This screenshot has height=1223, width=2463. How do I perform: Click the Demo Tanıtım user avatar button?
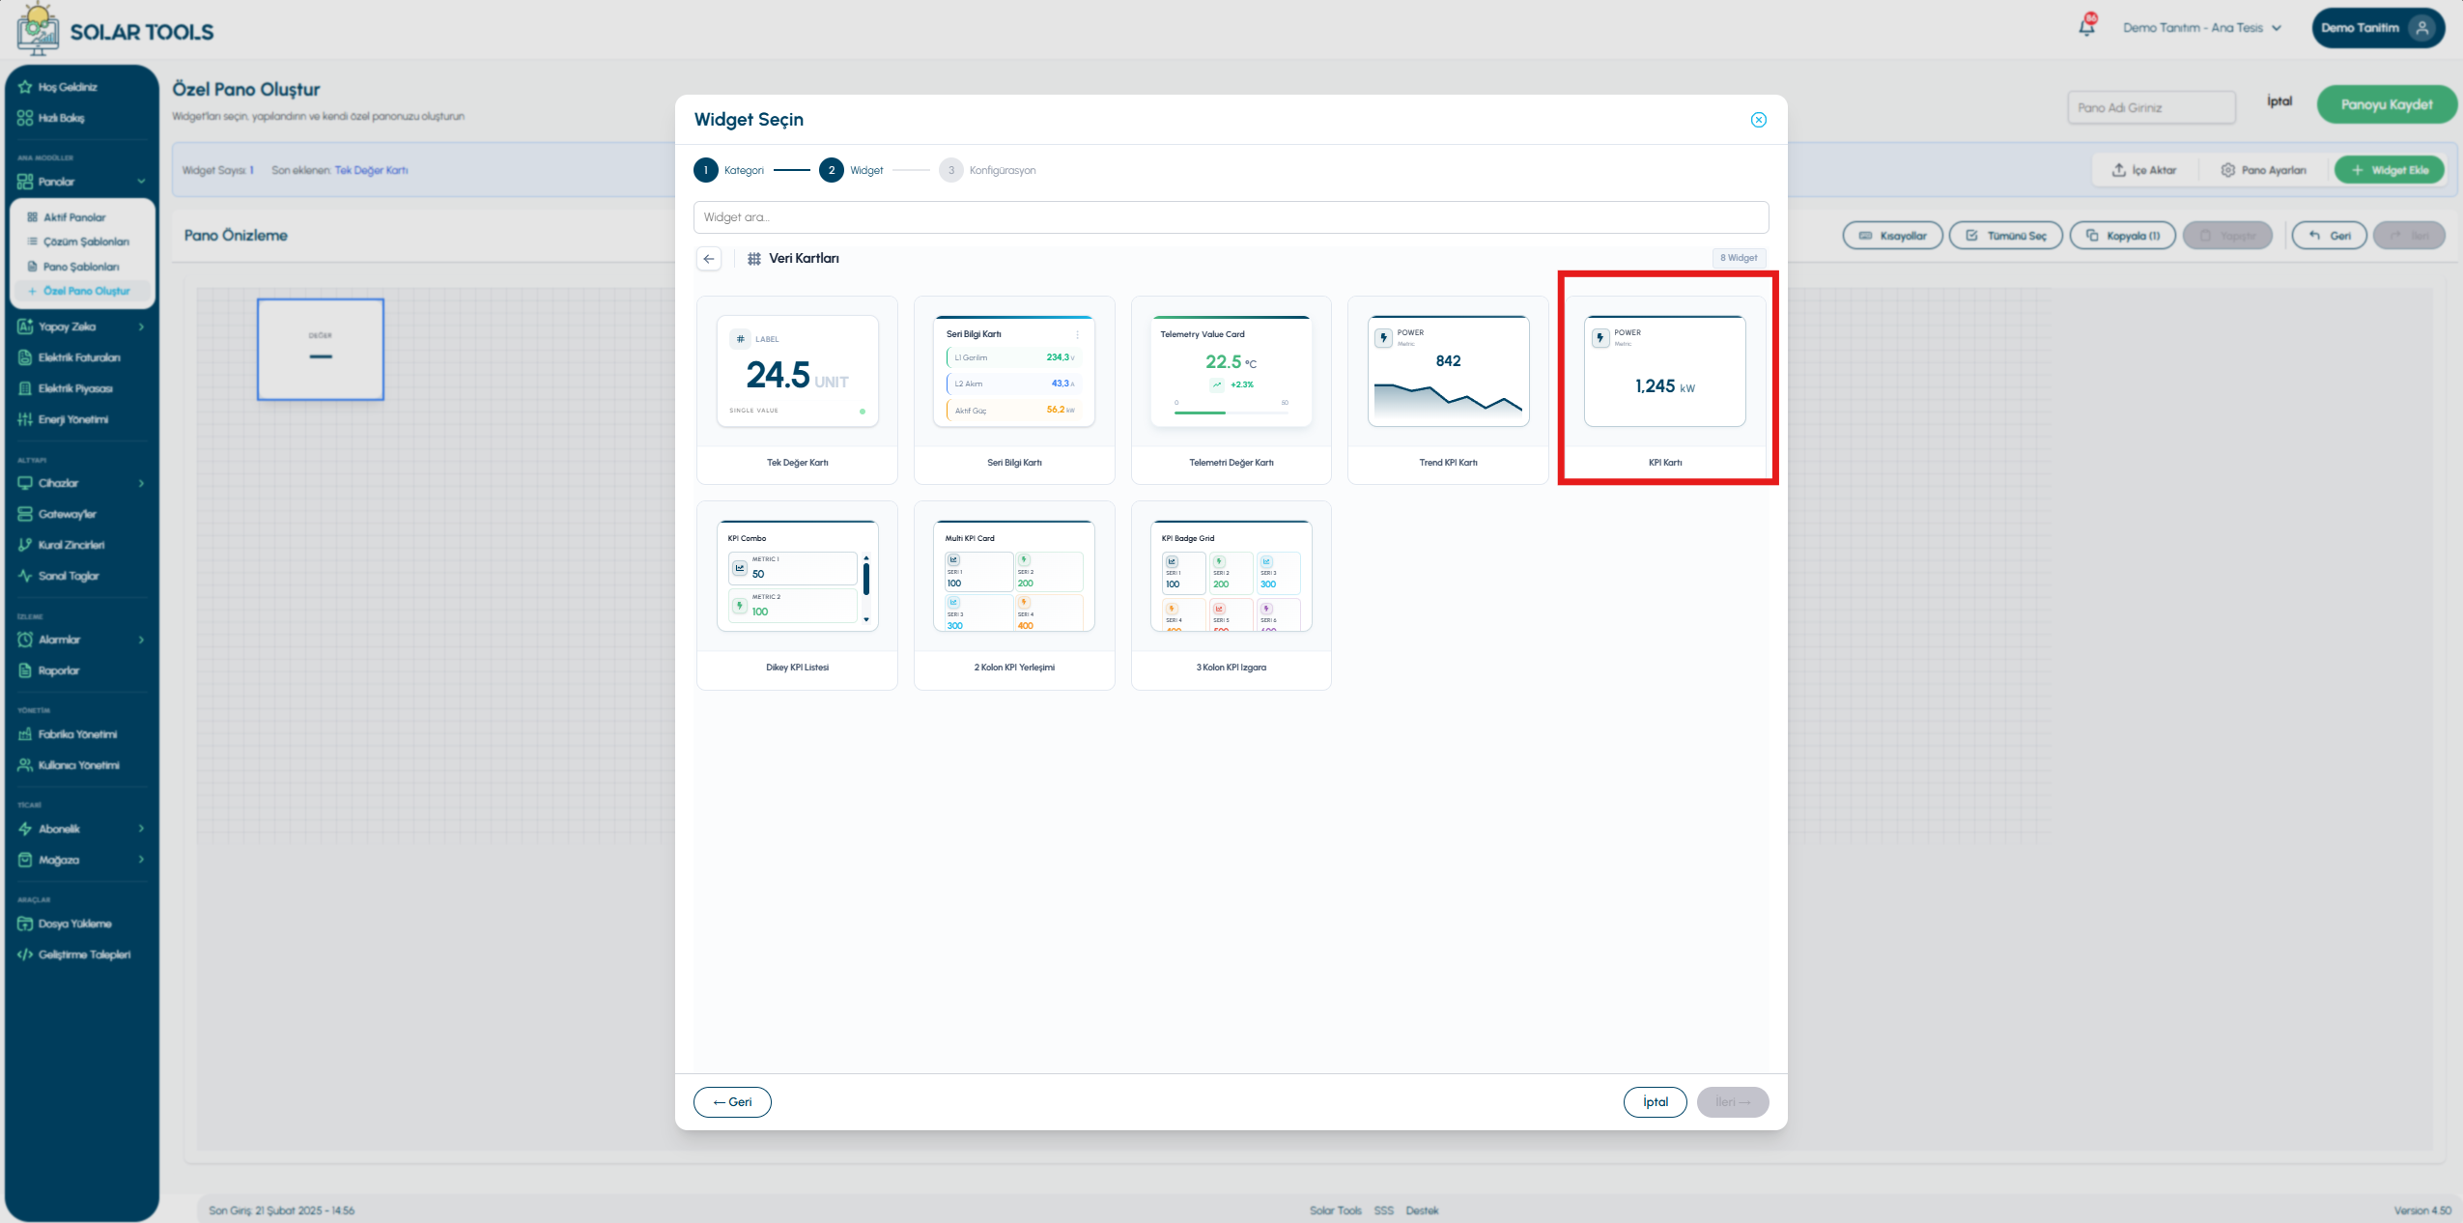(x=2378, y=28)
